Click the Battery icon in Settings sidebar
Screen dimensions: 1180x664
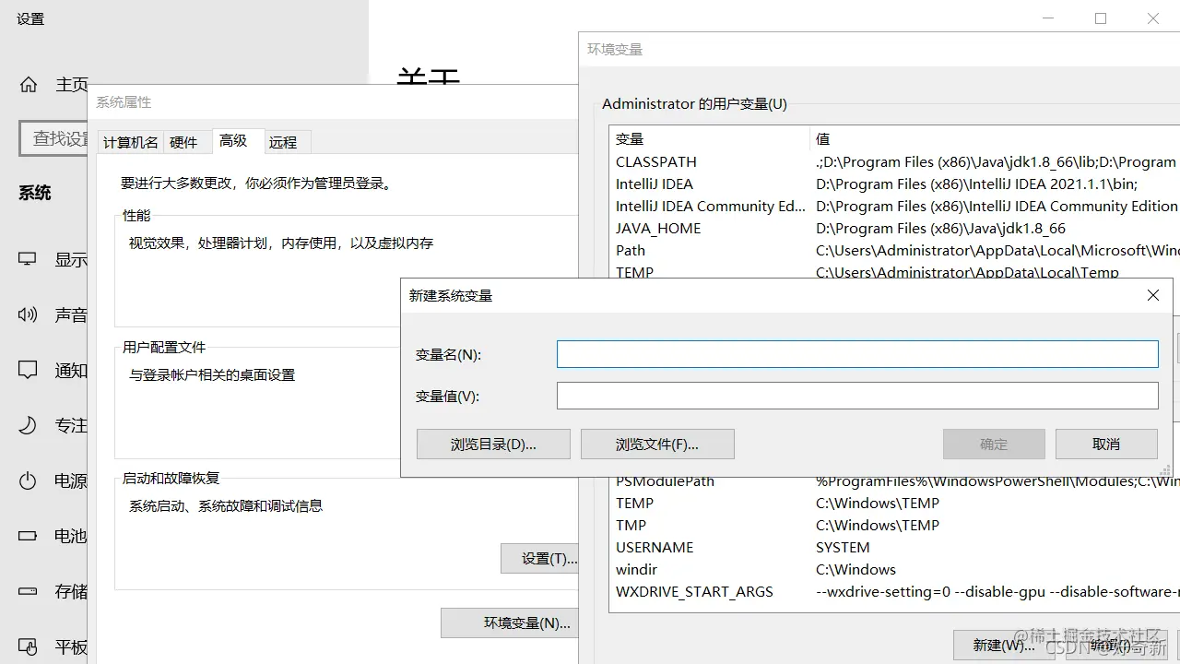[28, 536]
